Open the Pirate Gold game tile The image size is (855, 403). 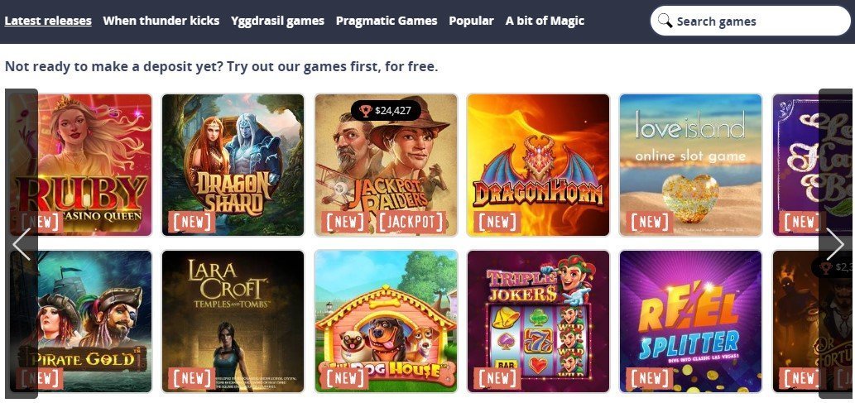click(x=81, y=321)
